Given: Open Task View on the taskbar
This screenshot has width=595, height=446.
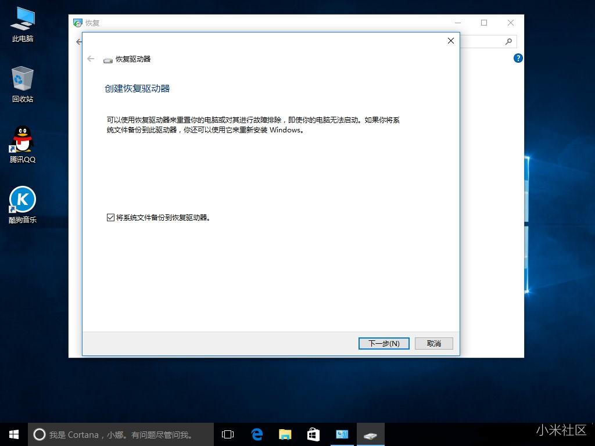Looking at the screenshot, I should tap(227, 434).
